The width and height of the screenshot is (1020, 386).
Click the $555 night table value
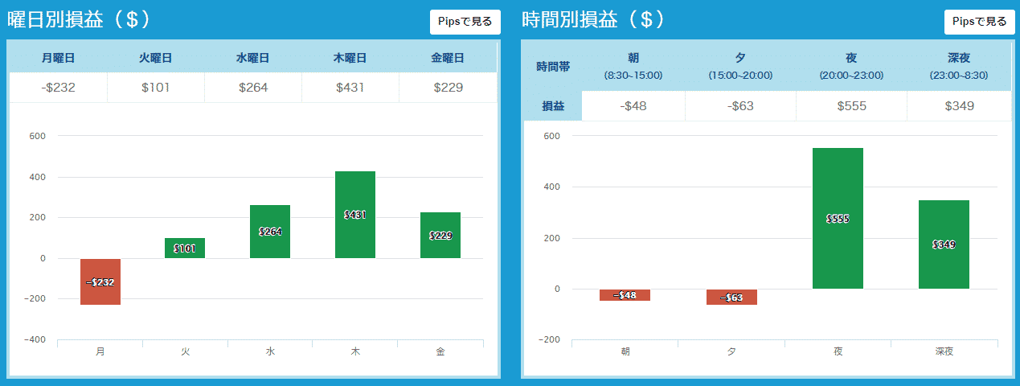(x=851, y=106)
